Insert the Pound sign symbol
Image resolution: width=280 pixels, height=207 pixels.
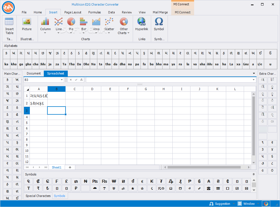point(66,181)
